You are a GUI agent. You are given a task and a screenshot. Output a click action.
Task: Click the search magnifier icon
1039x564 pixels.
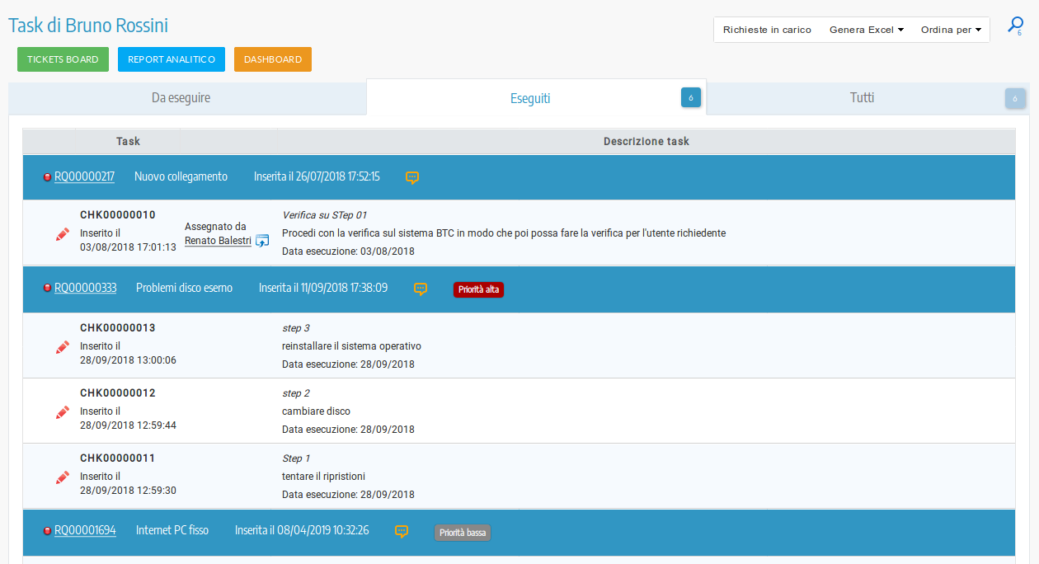tap(1015, 26)
